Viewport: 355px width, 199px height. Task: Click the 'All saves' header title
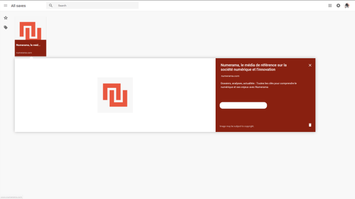click(18, 6)
